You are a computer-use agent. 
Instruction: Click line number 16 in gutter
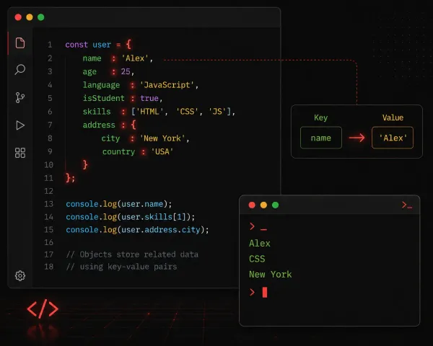[48, 242]
